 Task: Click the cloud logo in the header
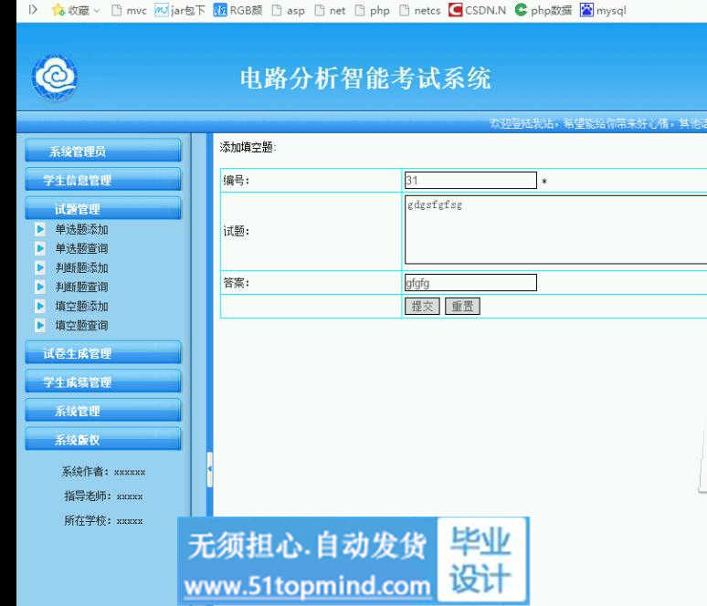click(x=55, y=78)
